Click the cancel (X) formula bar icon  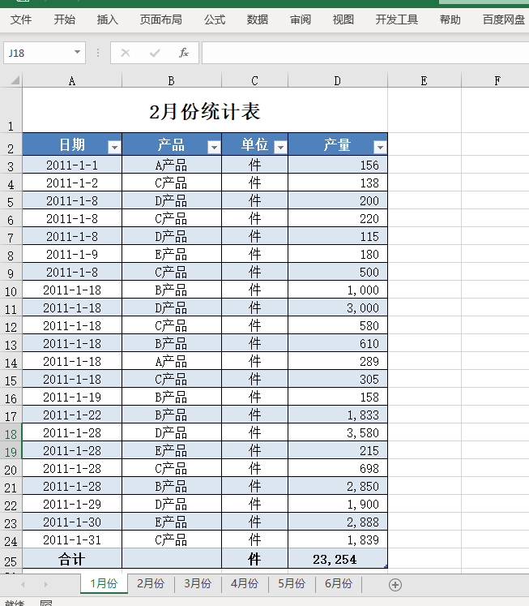126,53
